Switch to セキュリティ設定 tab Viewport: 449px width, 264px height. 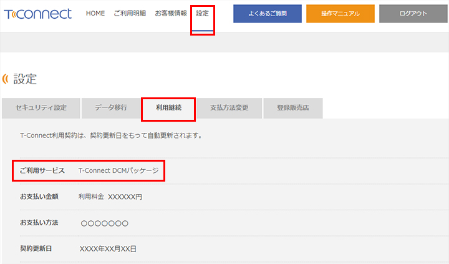click(x=41, y=108)
